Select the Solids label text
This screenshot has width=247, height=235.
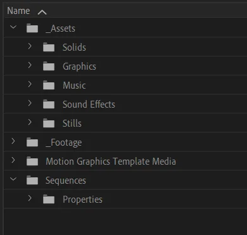74,48
